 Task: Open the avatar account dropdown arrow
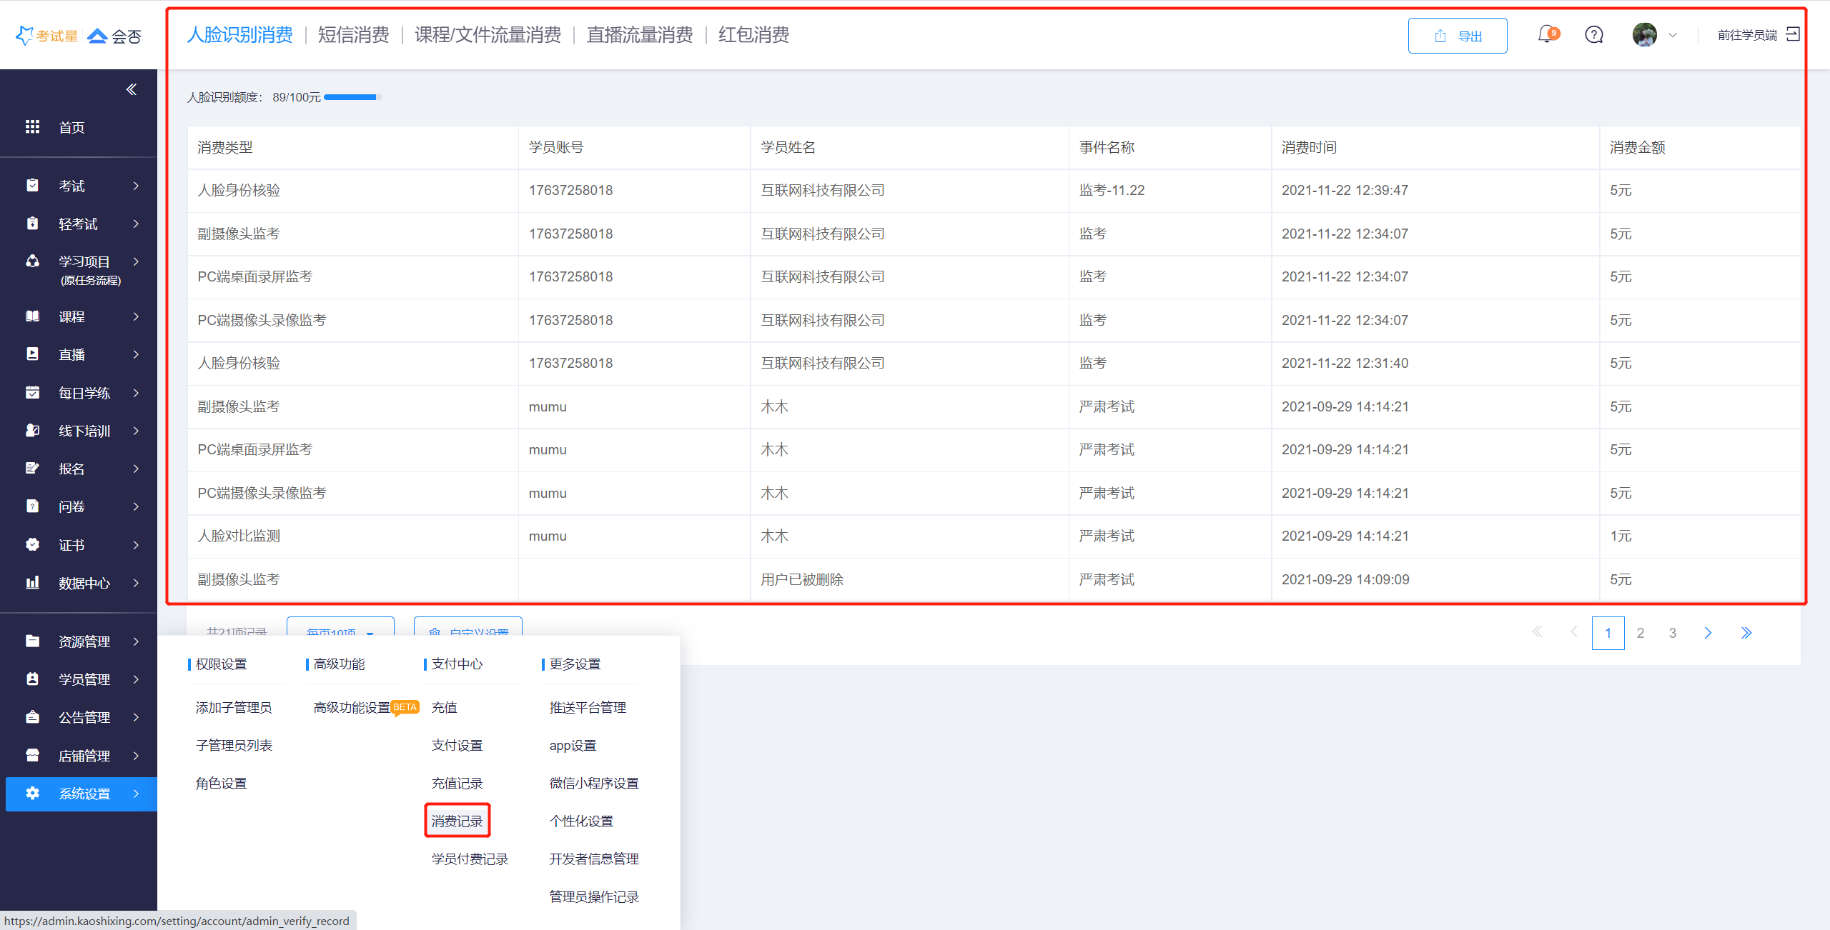tap(1672, 35)
